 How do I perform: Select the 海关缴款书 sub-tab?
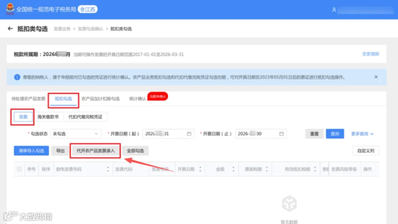coord(48,117)
